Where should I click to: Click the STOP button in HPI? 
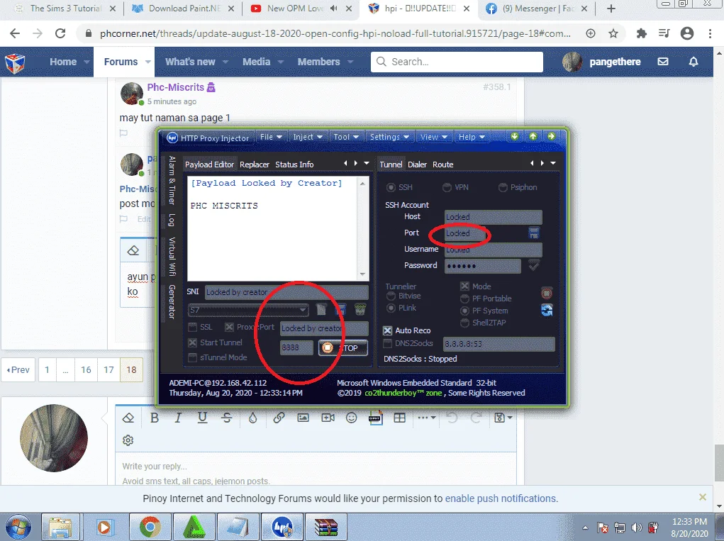click(x=343, y=347)
